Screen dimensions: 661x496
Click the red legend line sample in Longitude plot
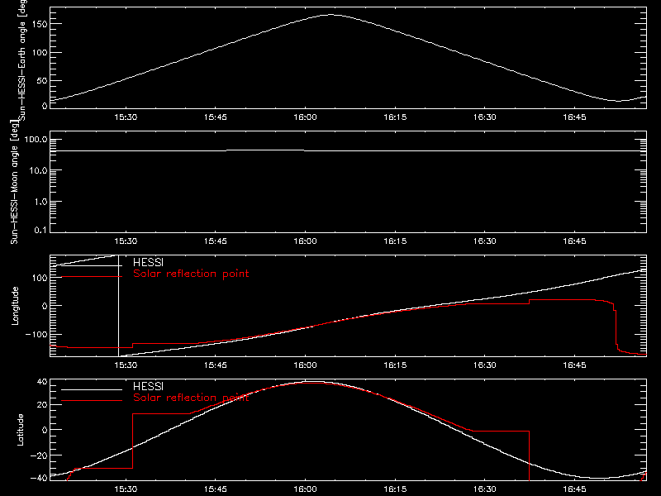pos(92,277)
